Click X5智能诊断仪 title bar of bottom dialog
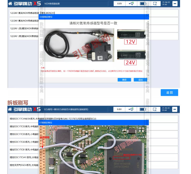191x174 pixels. tap(93, 123)
